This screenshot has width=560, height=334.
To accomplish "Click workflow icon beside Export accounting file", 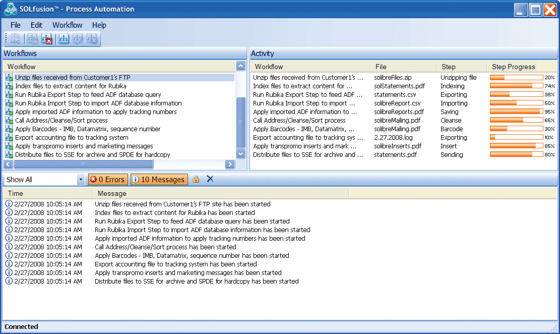I will (9, 137).
